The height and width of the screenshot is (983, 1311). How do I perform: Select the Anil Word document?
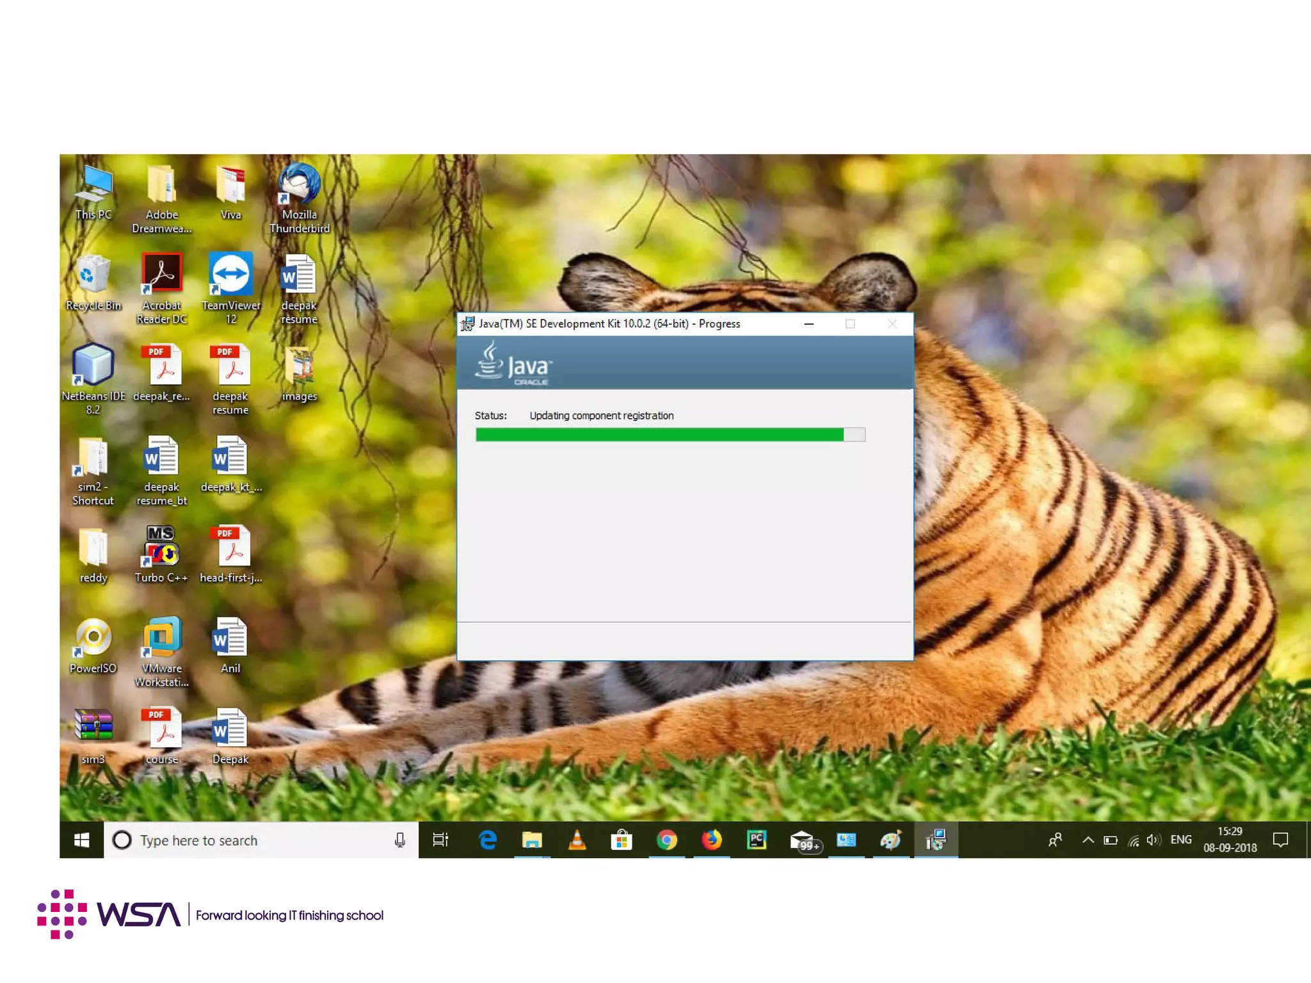pyautogui.click(x=230, y=646)
